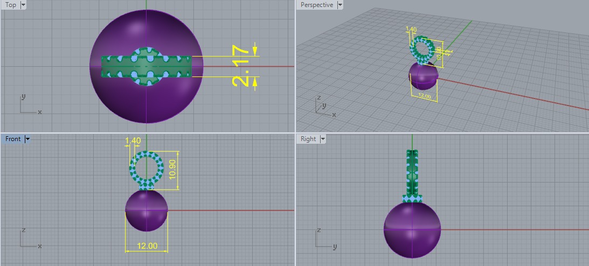The width and height of the screenshot is (589, 266).
Task: Open the Perspective viewport dropdown arrow
Action: pyautogui.click(x=340, y=5)
